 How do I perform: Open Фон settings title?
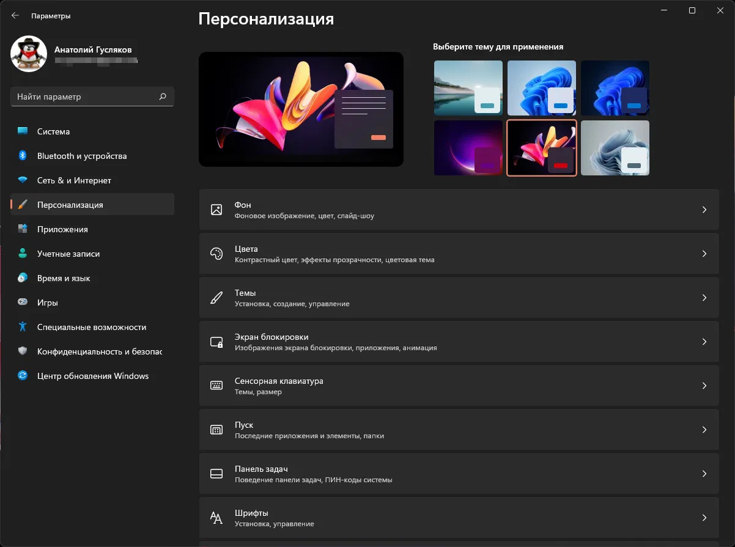tap(243, 205)
